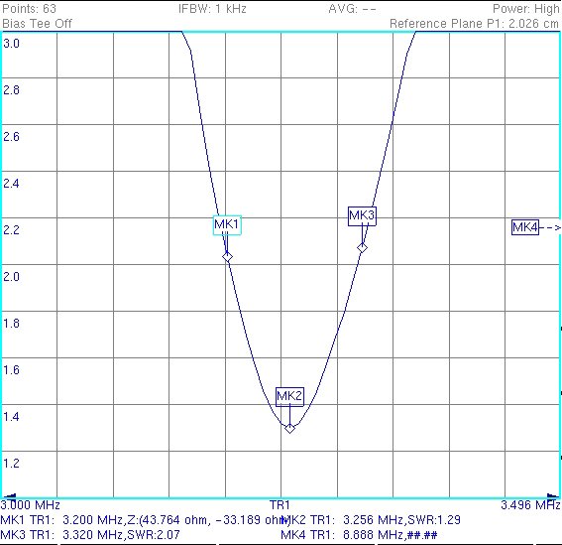Click the 3.000 MHz start frequency
Image resolution: width=562 pixels, height=545 pixels.
[x=30, y=505]
